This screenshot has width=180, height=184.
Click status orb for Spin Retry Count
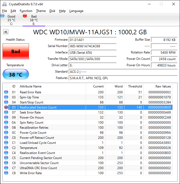tap(6, 122)
